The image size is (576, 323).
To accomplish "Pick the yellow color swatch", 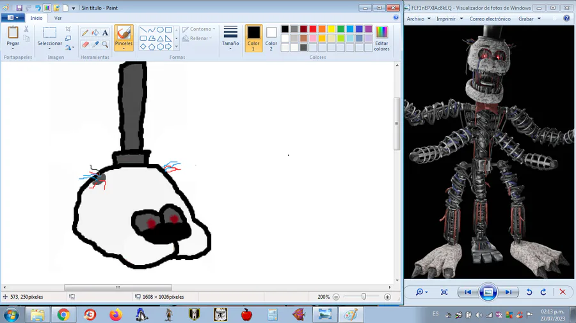I will pos(332,29).
